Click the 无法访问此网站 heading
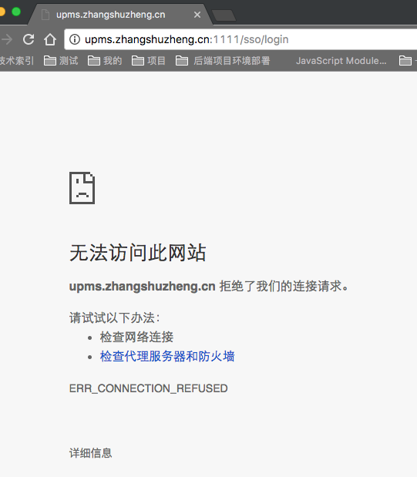Screen dimensions: 417x477 point(137,253)
